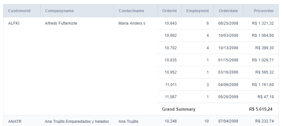Click order date 05/26/2009
The image size is (283, 126).
click(x=228, y=97)
